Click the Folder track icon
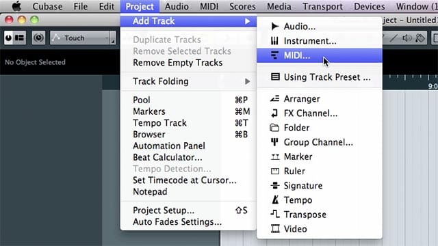This screenshot has width=438, height=246. (274, 128)
